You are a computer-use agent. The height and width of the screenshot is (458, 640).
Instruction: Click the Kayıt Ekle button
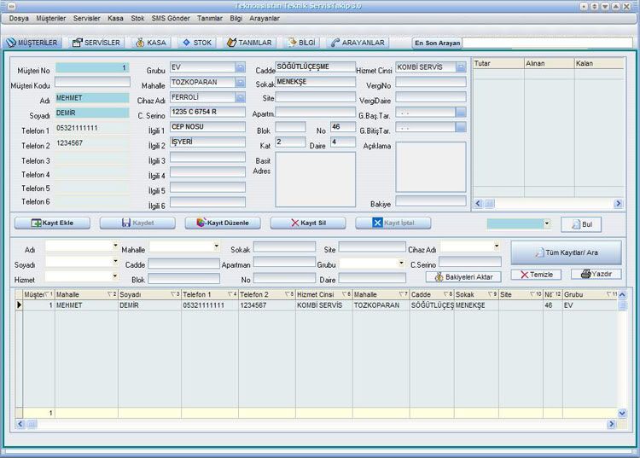click(x=52, y=223)
